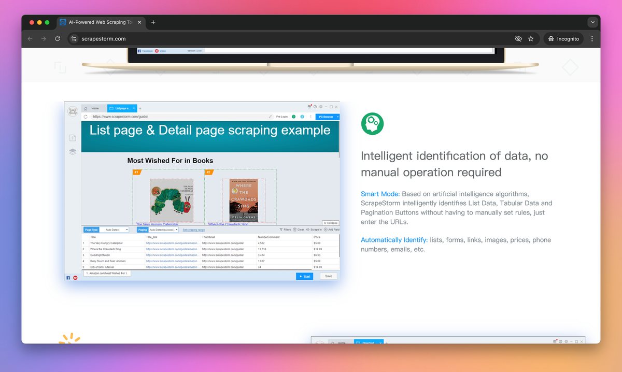Click the ScrapeStorm spider logo icon
The height and width of the screenshot is (372, 622).
point(73,111)
